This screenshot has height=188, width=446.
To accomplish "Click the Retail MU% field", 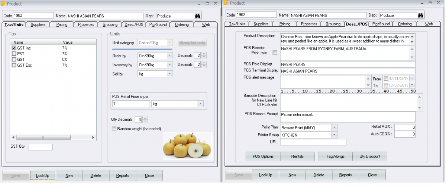I will point(405,127).
